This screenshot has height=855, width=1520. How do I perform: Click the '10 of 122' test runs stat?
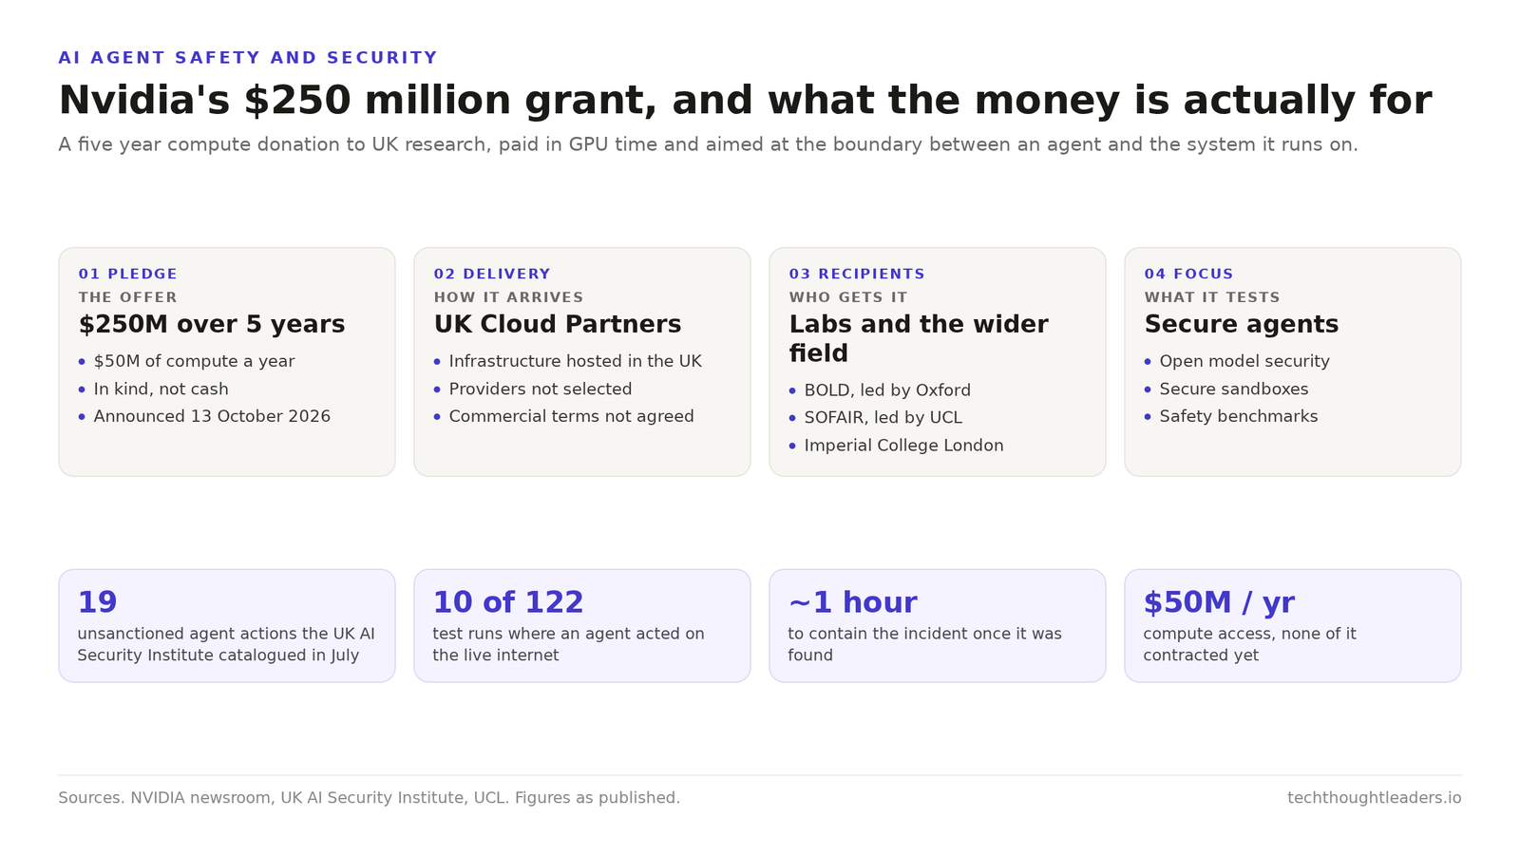pyautogui.click(x=508, y=602)
